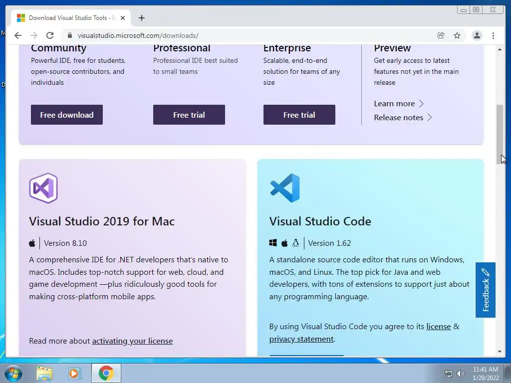The image size is (511, 383).
Task: Click the page scrollbar thumb
Action: pyautogui.click(x=500, y=134)
